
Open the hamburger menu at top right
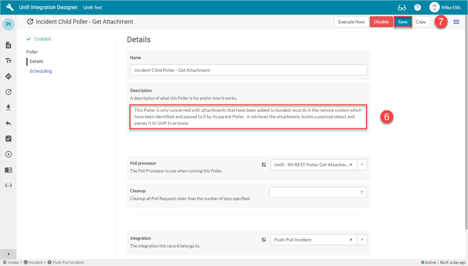[x=456, y=22]
